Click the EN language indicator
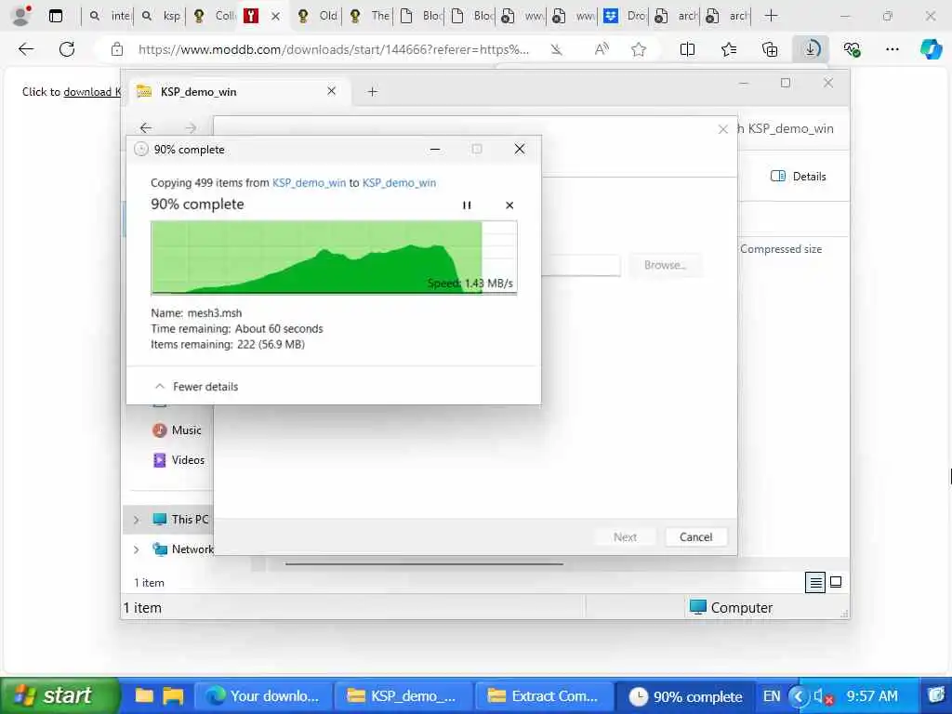This screenshot has width=952, height=714. [772, 695]
